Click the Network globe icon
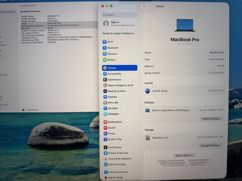The height and width of the screenshot is (181, 242). pyautogui.click(x=105, y=54)
